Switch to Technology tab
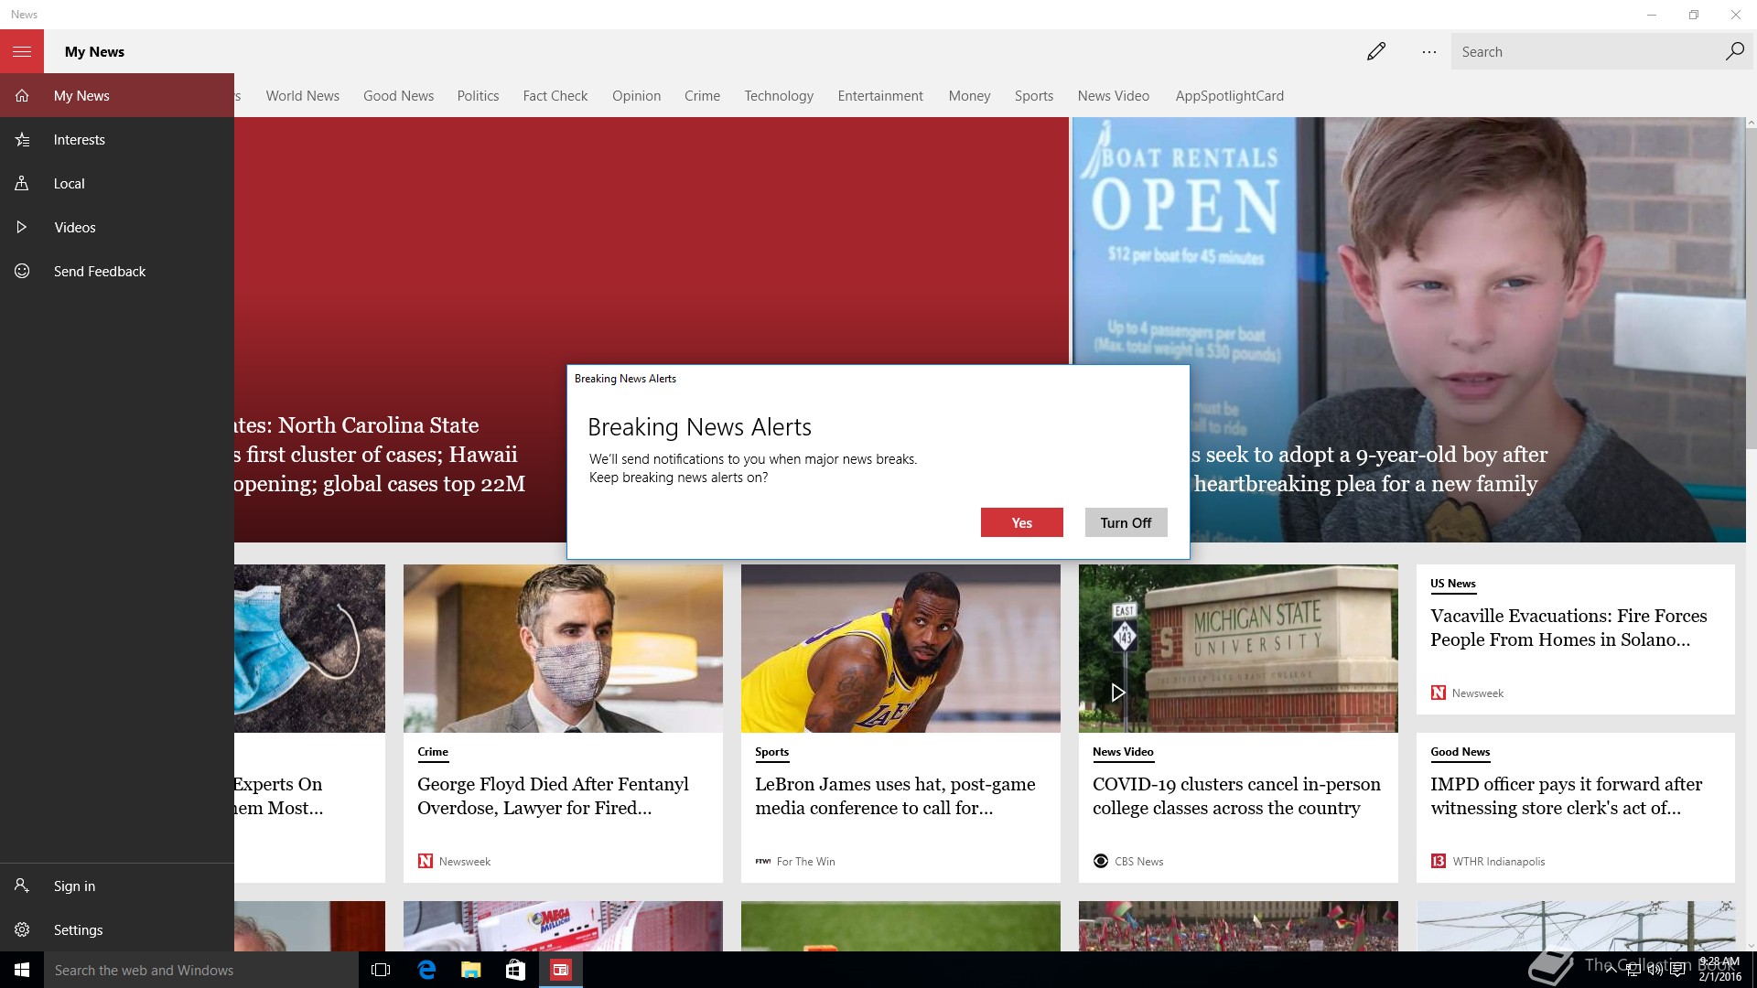Viewport: 1757px width, 988px height. coord(779,95)
